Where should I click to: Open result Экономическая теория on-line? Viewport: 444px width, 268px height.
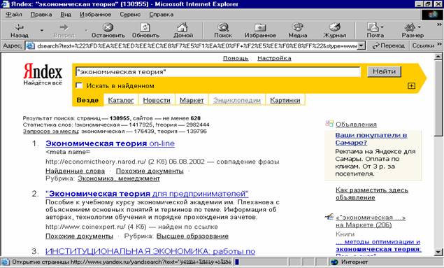tap(110, 143)
